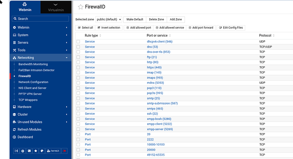293x159 pixels.
Task: Click the Webmin gear icon in sidebar
Action: (14, 28)
